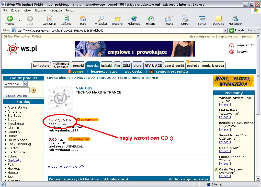Click the album cover placeholder thumbnail
261x187 pixels.
pos(60,99)
